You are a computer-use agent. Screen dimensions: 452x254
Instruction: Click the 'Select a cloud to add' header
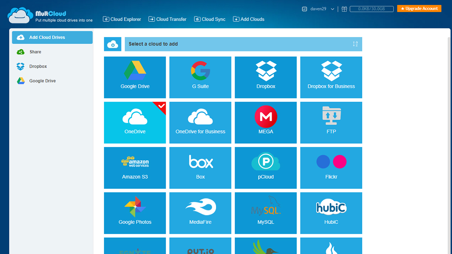point(243,44)
